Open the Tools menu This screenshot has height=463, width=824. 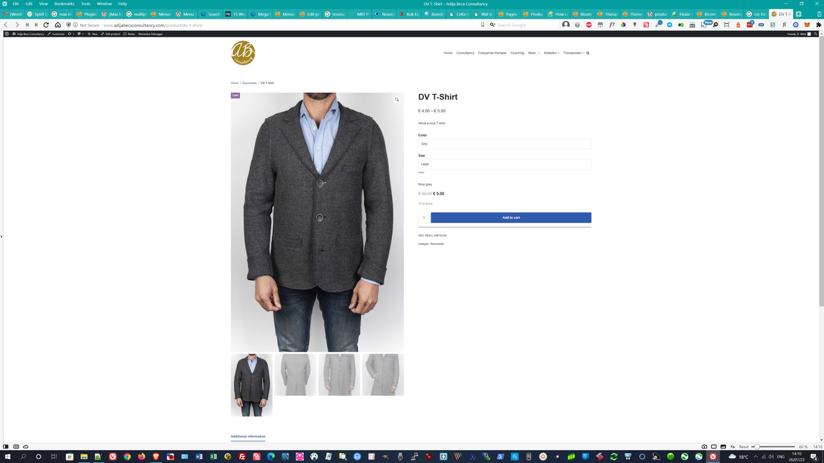(86, 4)
